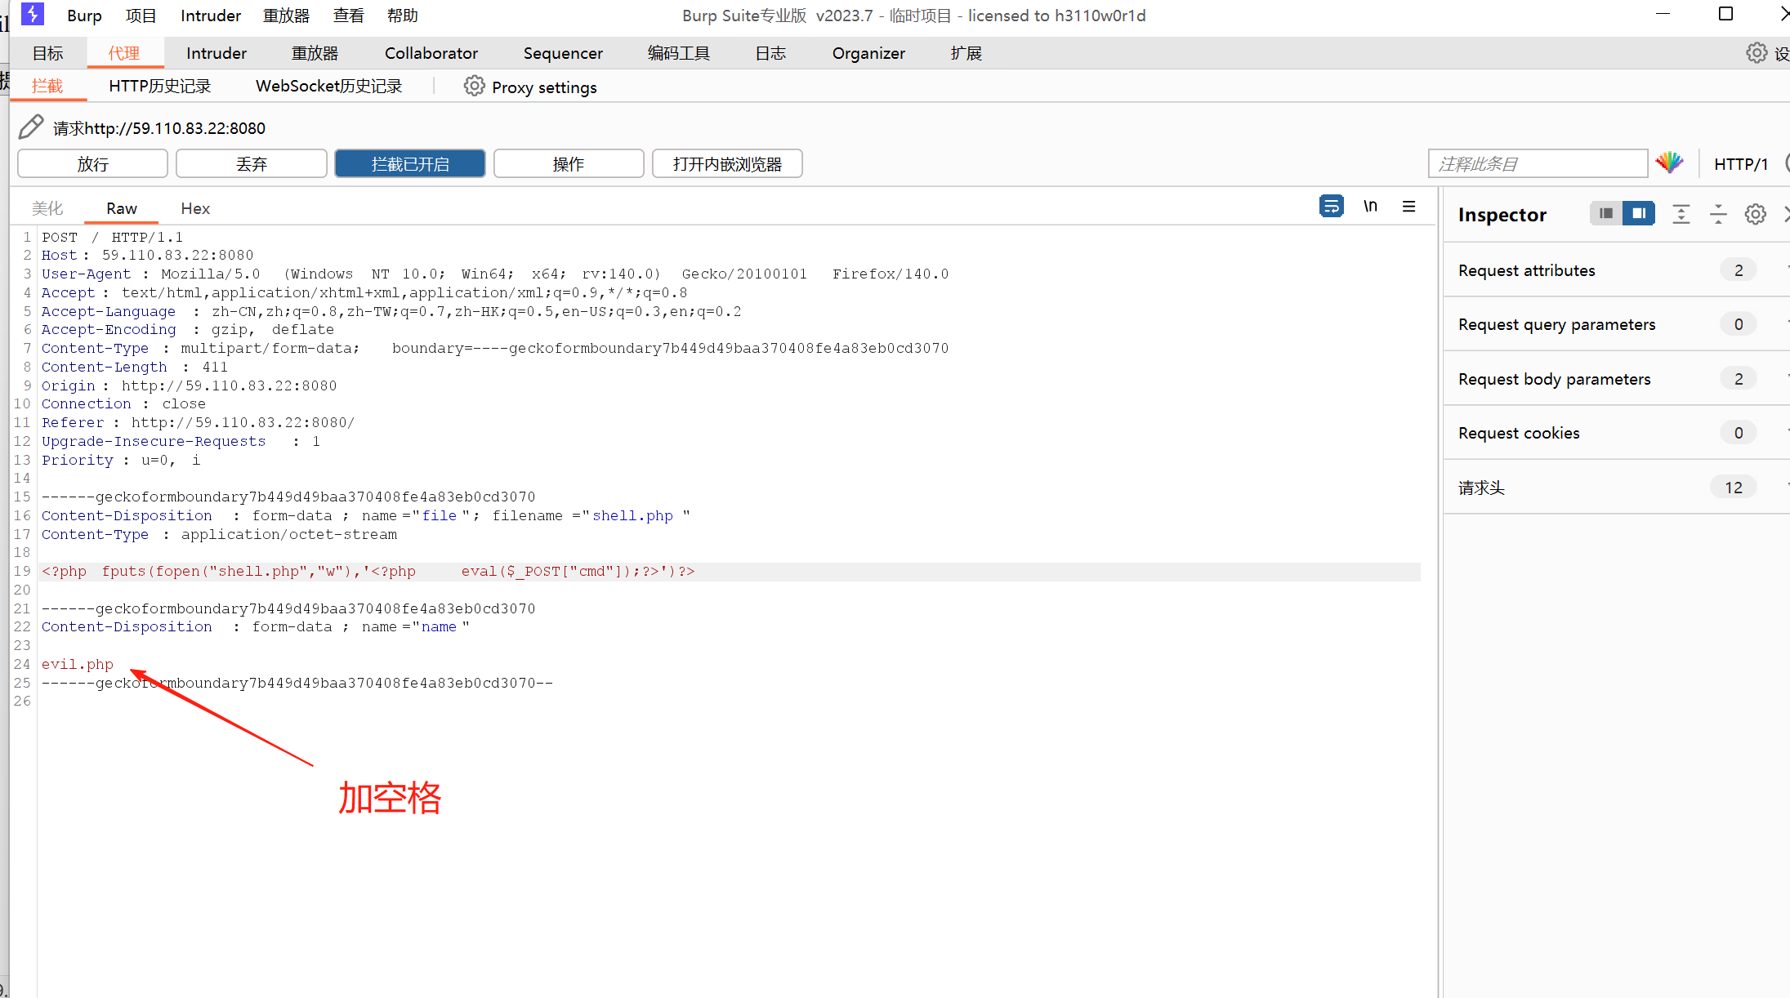Open Proxy settings gear
This screenshot has height=998, width=1790.
coord(474,86)
